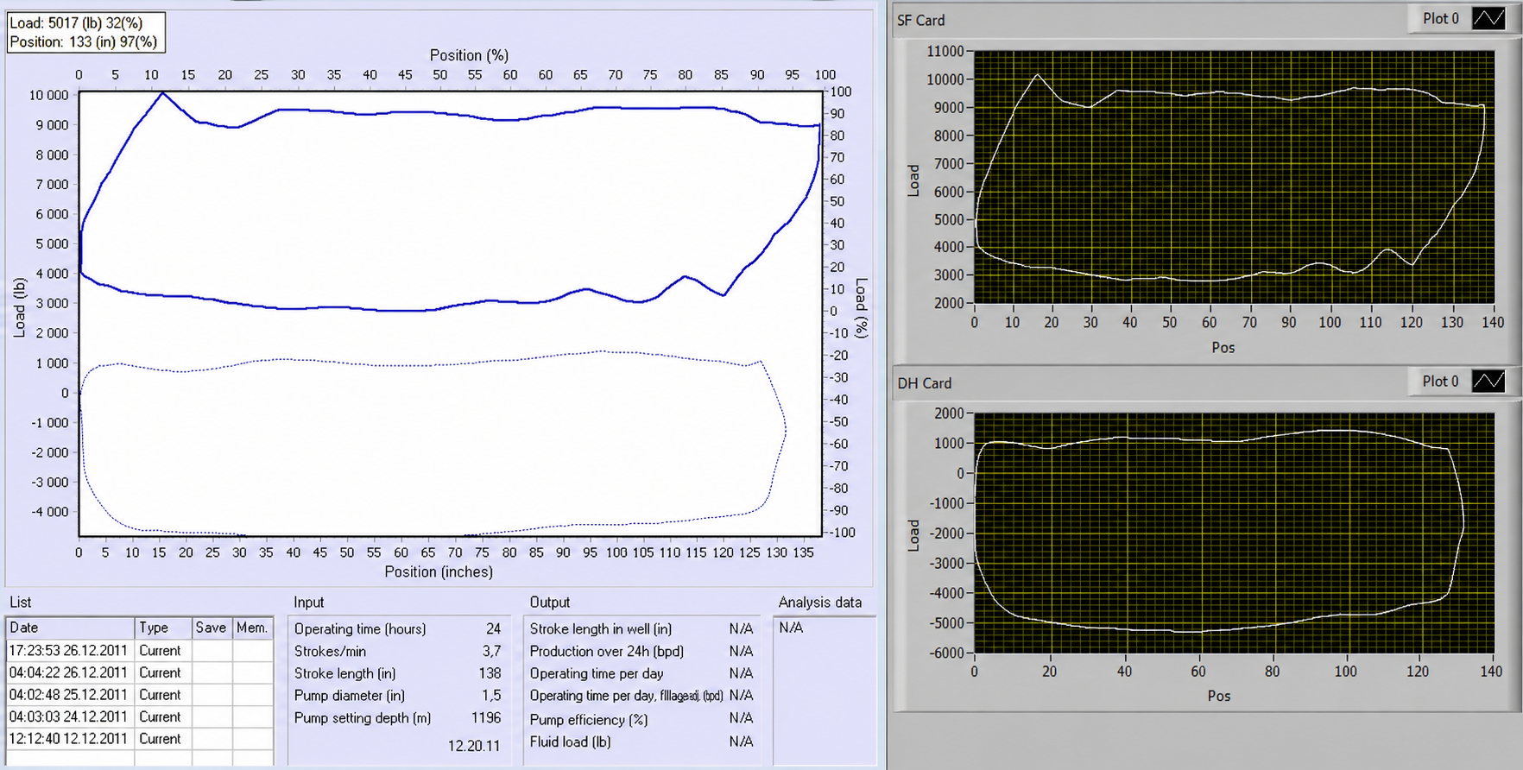Toggle Save cell for 12:12:40 12.12.2011 row
This screenshot has height=770, width=1523.
(212, 739)
